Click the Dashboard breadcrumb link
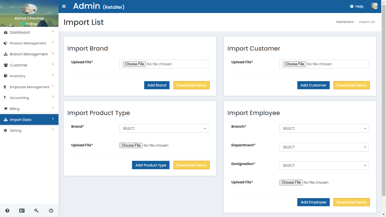Image resolution: width=386 pixels, height=217 pixels. point(344,22)
